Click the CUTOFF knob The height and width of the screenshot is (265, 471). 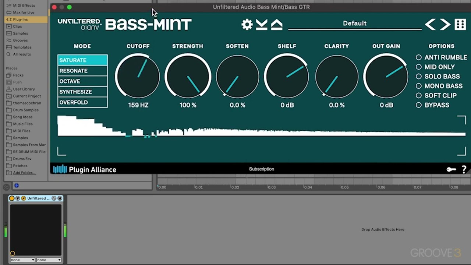138,76
